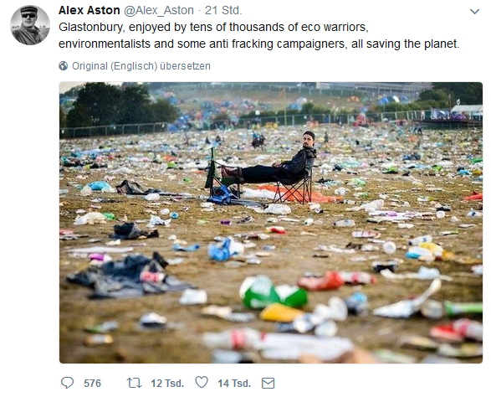Open the @Alex_Aston handle link

(159, 10)
